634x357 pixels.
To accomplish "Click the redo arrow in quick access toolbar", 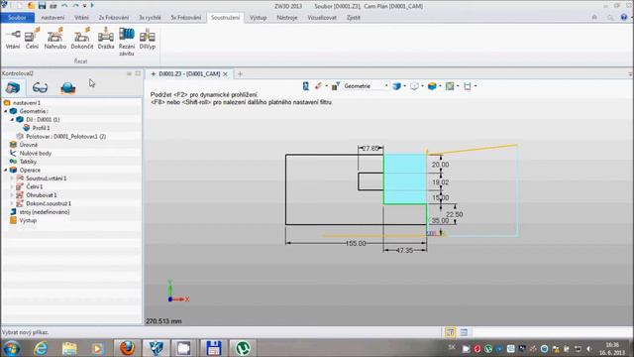I will 75,6.
